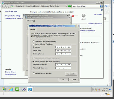Screen dimensions: 114x99
Task: Switch to the General tab
Action: pyautogui.click(x=33, y=30)
